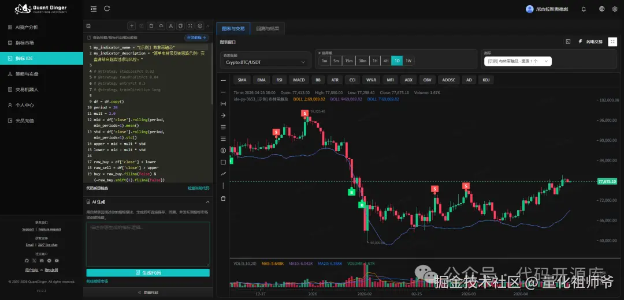Collapse the code toolbar with the up chevron
This screenshot has width=624, height=300.
point(208,26)
